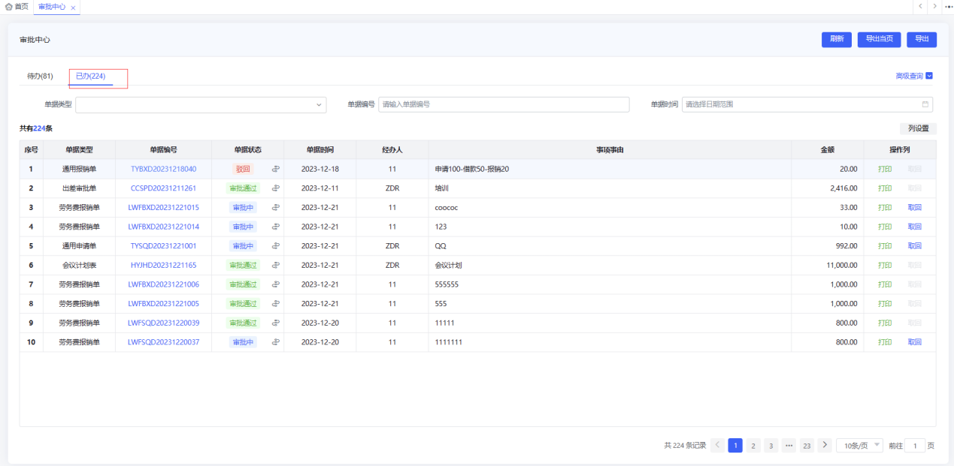Click the 单据编号 input field
Screen dimensions: 954x466
pyautogui.click(x=504, y=104)
